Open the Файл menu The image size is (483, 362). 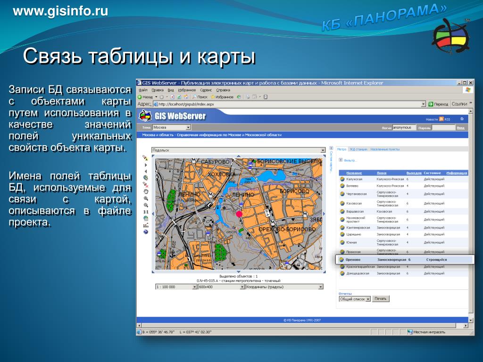pos(143,90)
